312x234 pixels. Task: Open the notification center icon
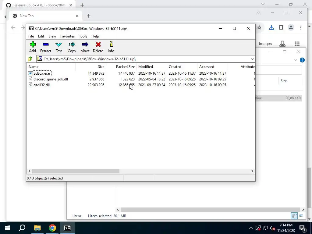click(x=302, y=228)
